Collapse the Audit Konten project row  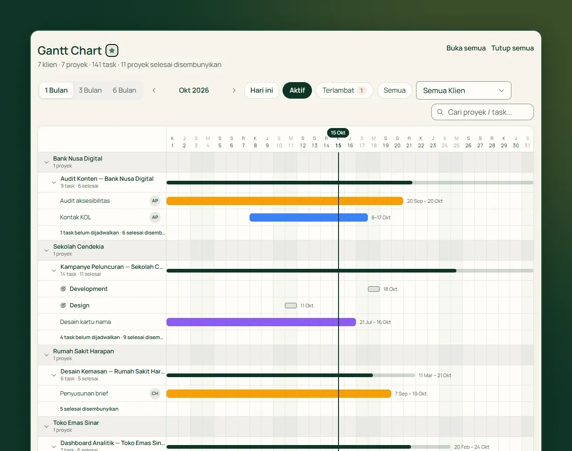[54, 182]
